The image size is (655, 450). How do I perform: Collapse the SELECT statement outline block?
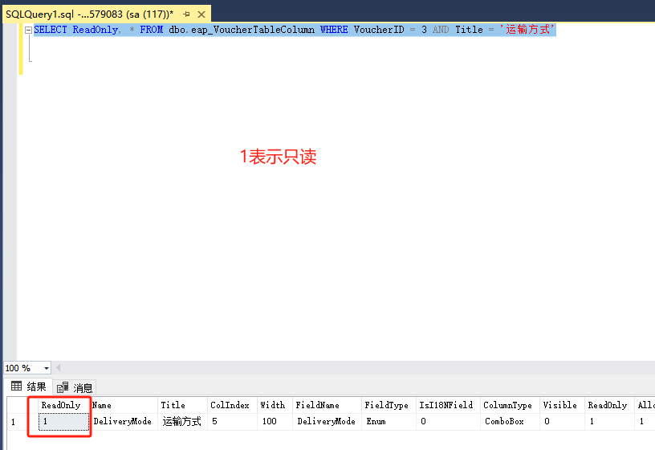click(28, 30)
